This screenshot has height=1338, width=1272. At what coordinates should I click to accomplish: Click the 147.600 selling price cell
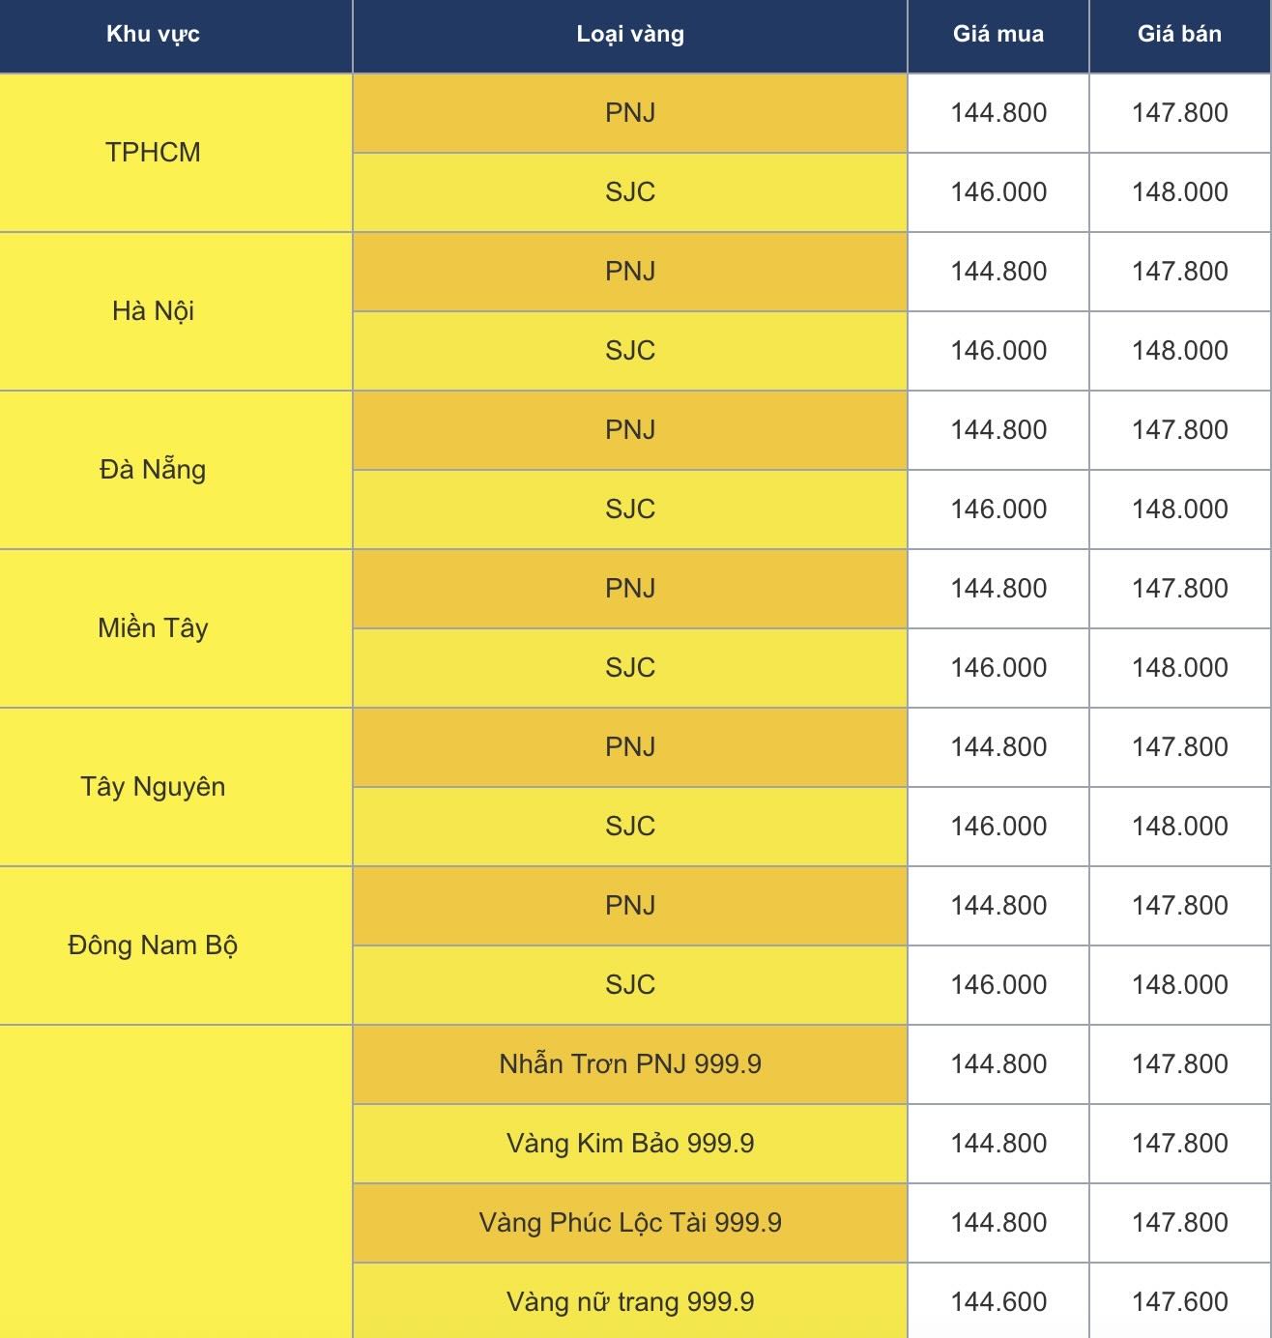point(1179,1301)
